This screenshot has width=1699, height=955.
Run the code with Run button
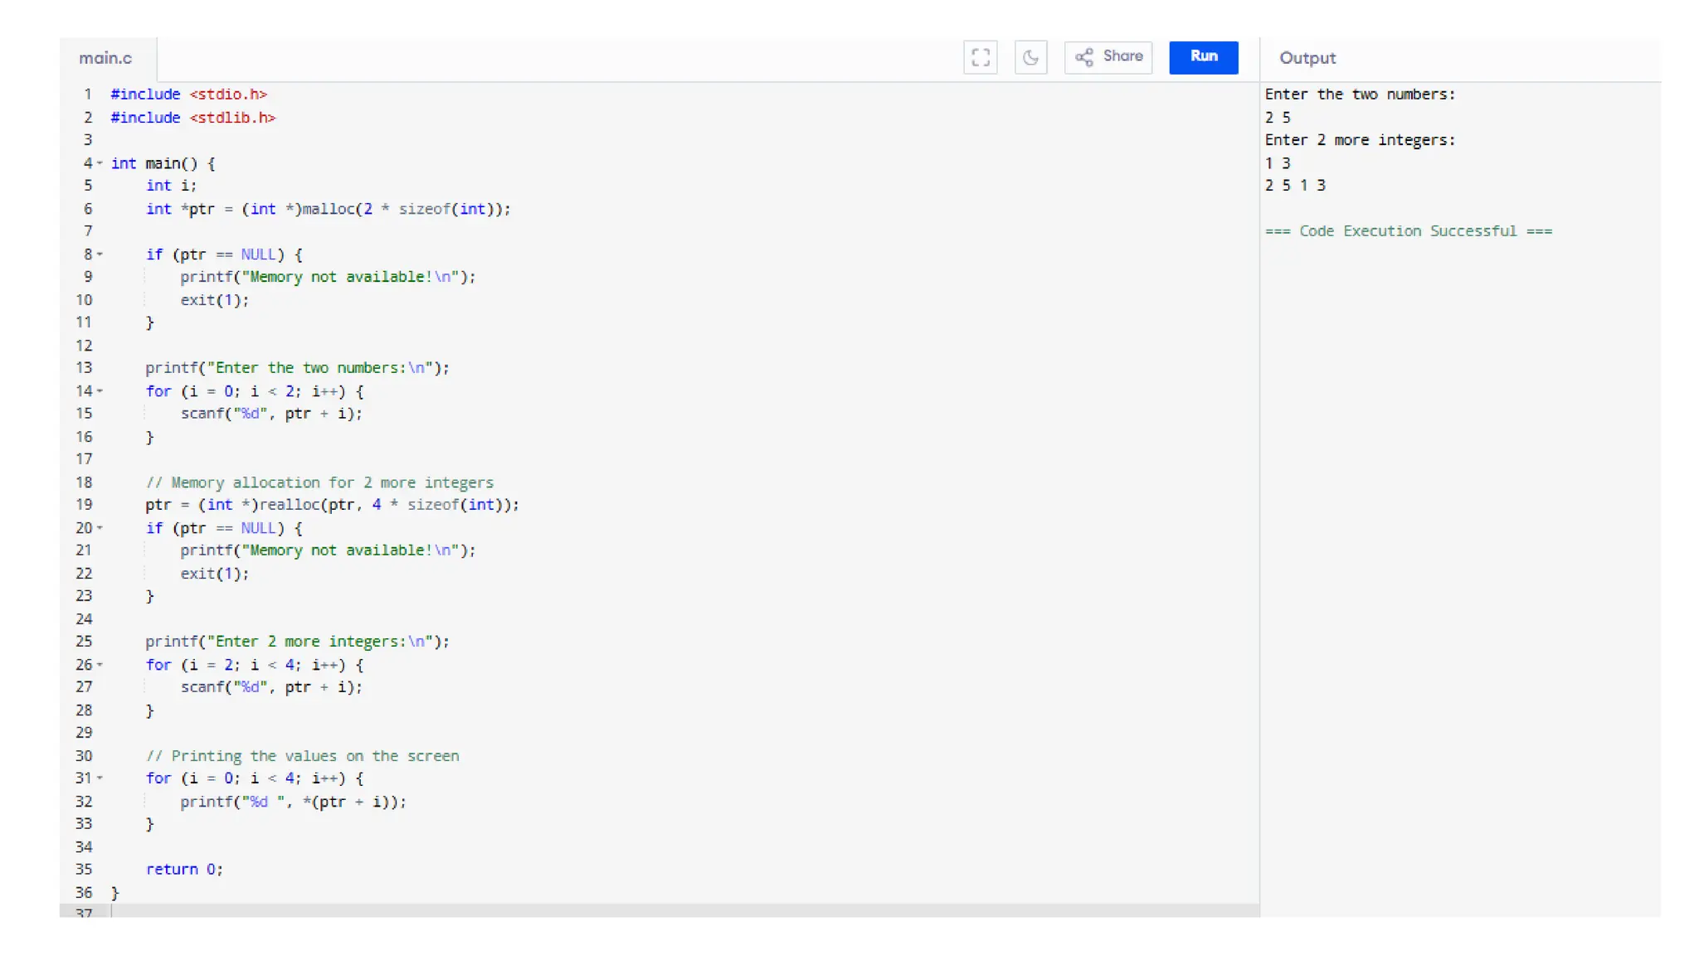[1203, 57]
